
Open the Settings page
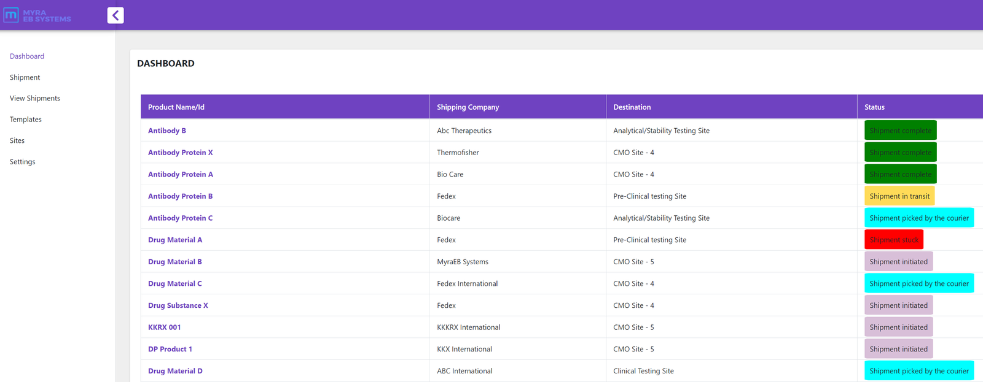[x=23, y=162]
